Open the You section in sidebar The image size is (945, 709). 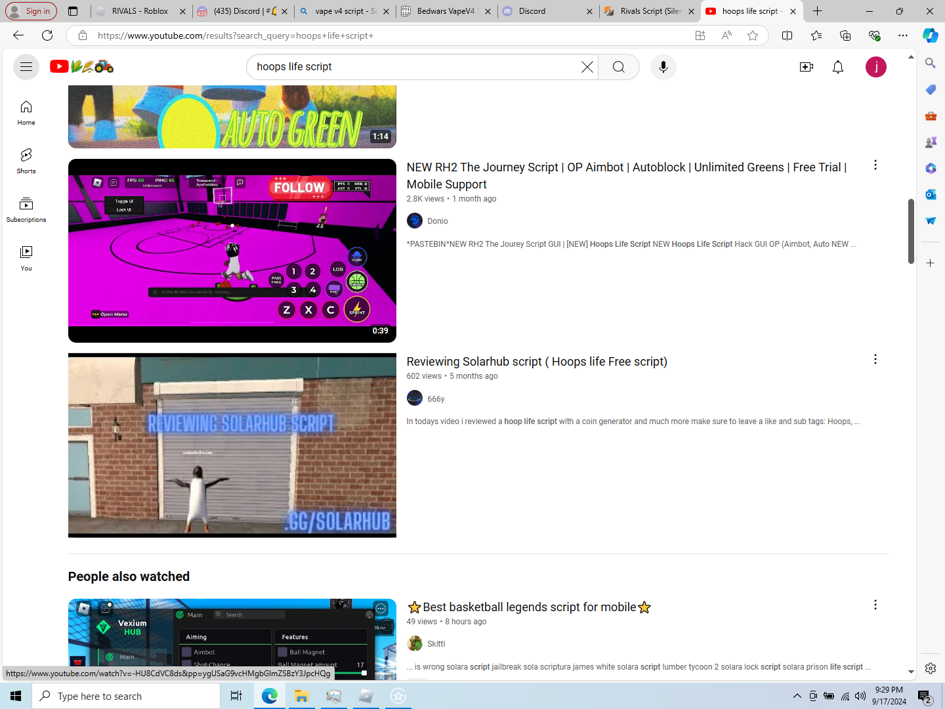[x=26, y=259]
